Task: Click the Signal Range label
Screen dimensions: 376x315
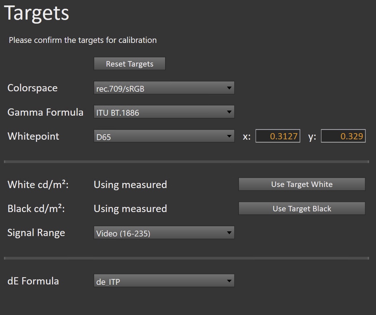Action: coord(36,233)
